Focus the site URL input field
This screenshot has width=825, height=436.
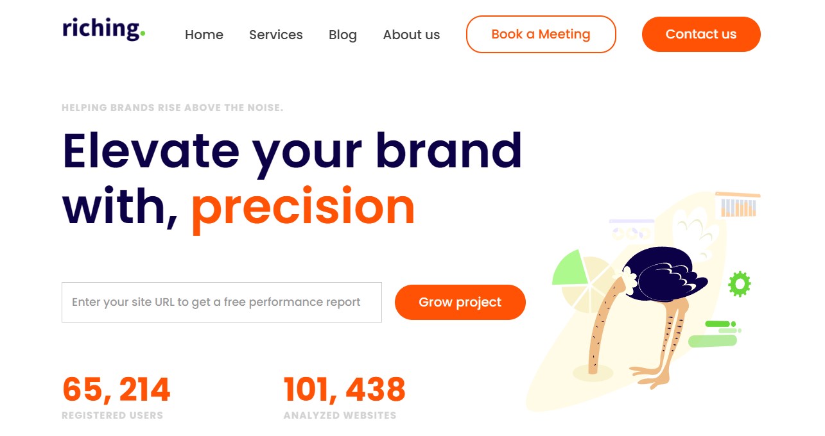click(x=221, y=302)
